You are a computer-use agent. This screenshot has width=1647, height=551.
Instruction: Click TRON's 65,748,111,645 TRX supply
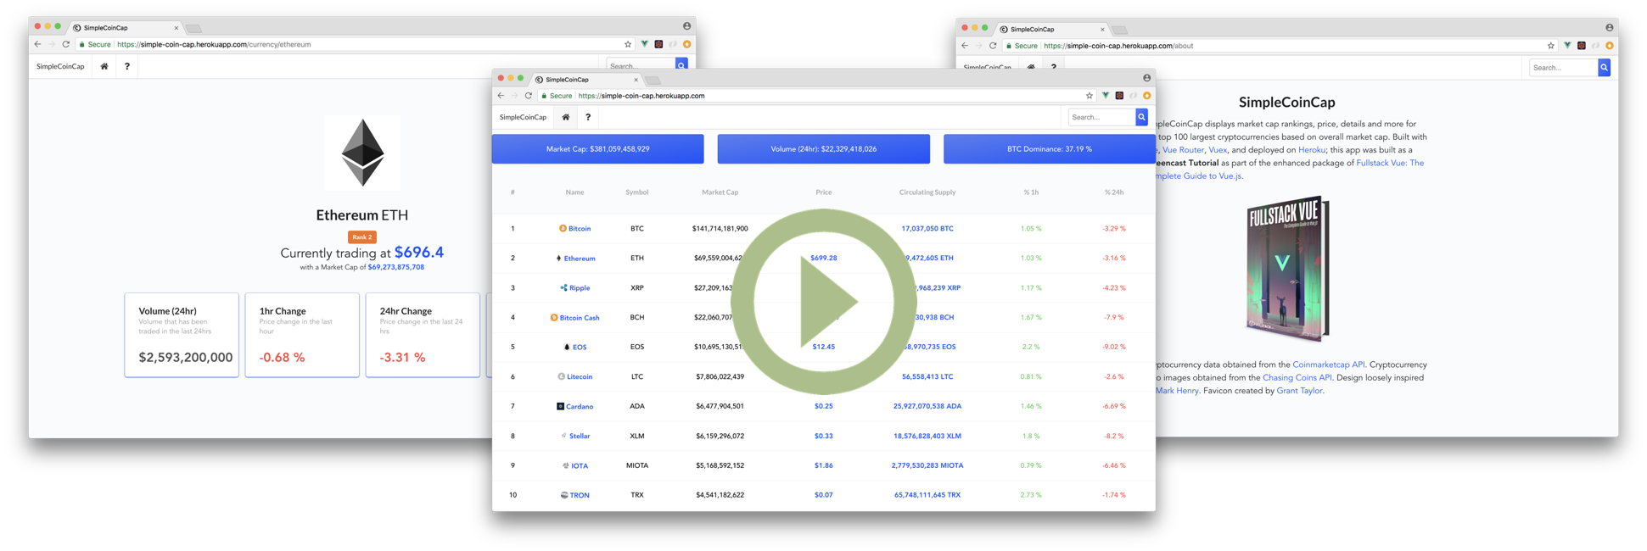click(927, 495)
